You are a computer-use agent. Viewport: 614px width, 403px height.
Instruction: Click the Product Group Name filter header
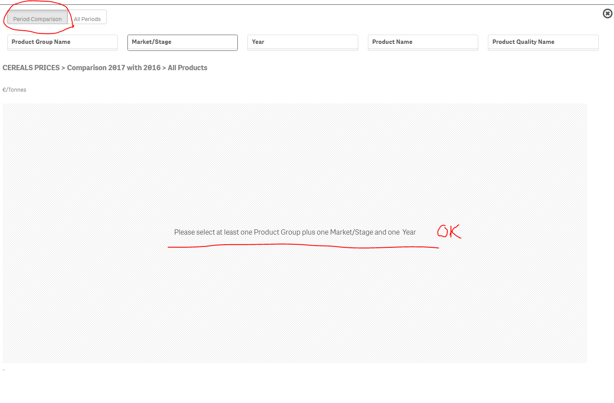pyautogui.click(x=62, y=42)
